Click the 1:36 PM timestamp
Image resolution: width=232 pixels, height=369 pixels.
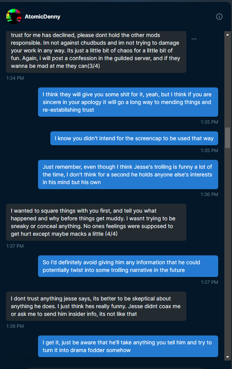coord(209,195)
